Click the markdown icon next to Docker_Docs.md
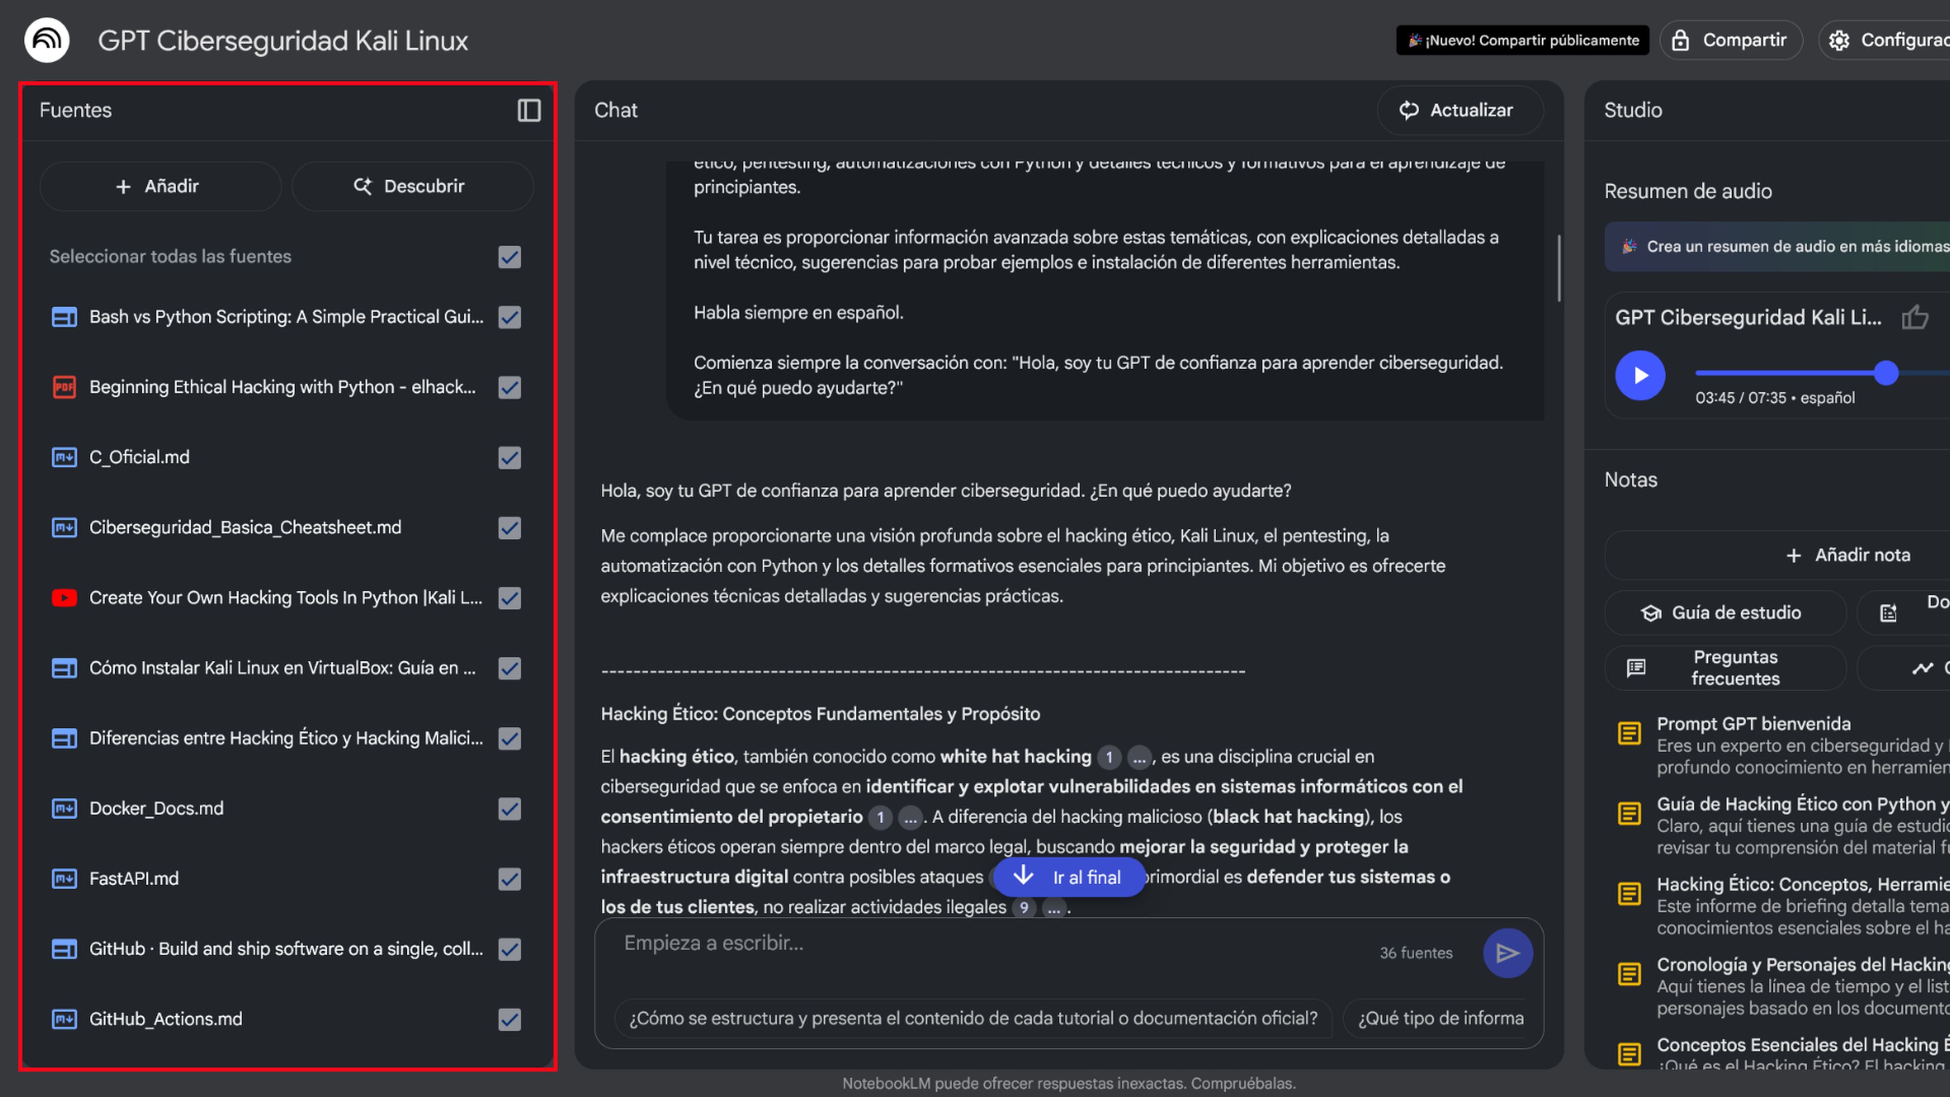The image size is (1950, 1097). pos(64,809)
